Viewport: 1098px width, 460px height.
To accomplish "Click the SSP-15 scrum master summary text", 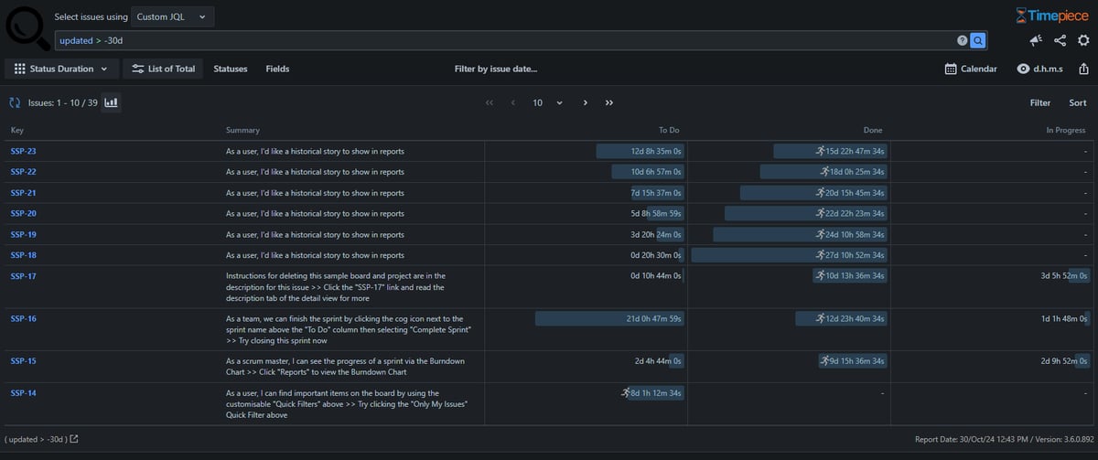I will (346, 367).
